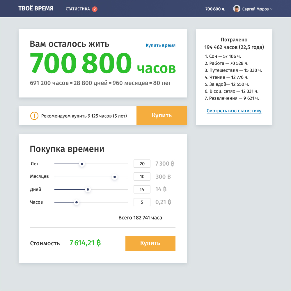Open Смотреть всю статистику link
This screenshot has width=291, height=291.
tap(234, 111)
